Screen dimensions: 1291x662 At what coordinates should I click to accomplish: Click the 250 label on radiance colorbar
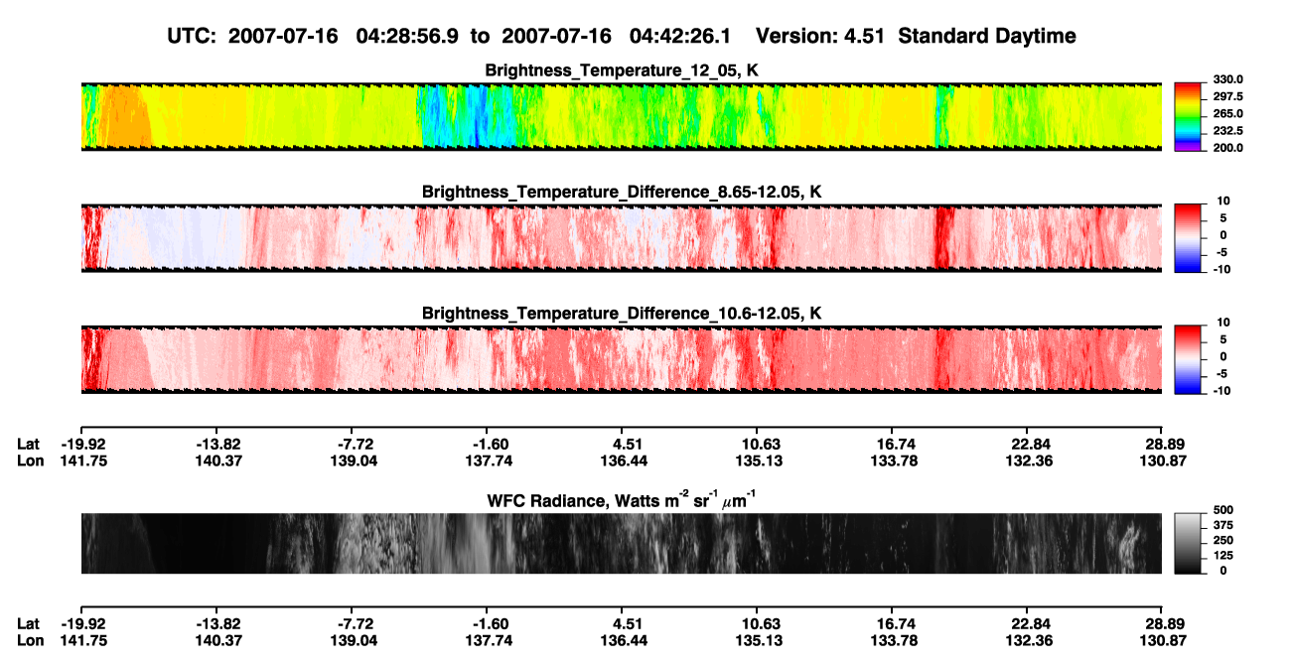point(1223,541)
